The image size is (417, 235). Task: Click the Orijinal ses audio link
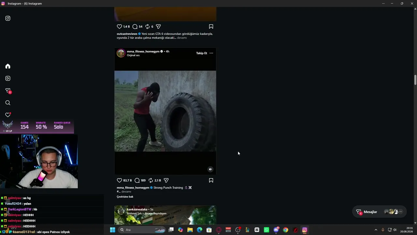[133, 55]
